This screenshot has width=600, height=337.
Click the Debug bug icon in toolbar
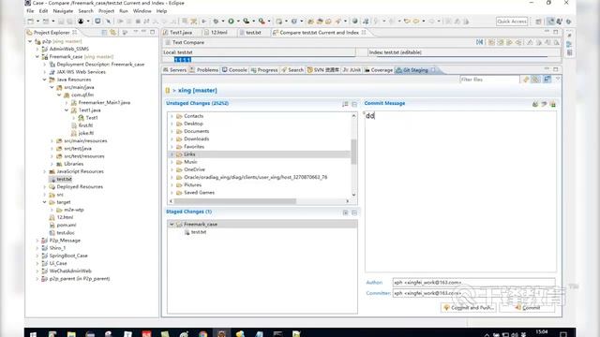pos(216,22)
